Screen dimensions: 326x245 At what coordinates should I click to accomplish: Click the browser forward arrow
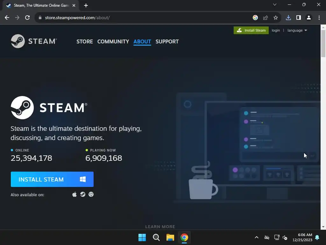coord(17,18)
